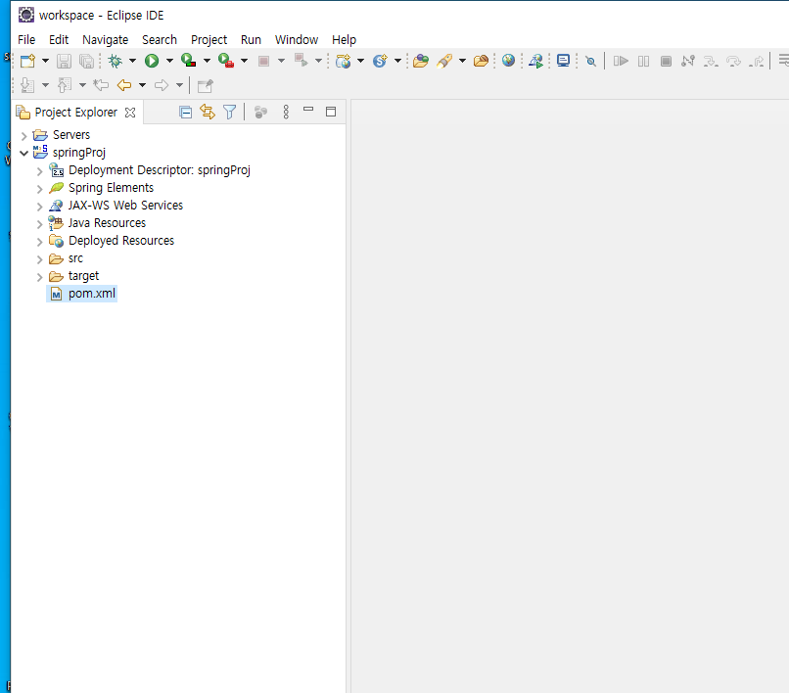Open the File menu

point(26,40)
